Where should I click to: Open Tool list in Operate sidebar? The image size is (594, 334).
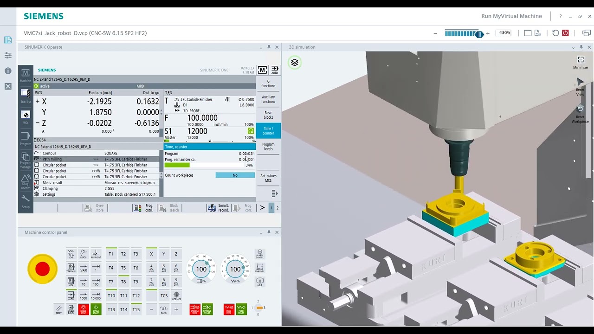[x=26, y=96]
